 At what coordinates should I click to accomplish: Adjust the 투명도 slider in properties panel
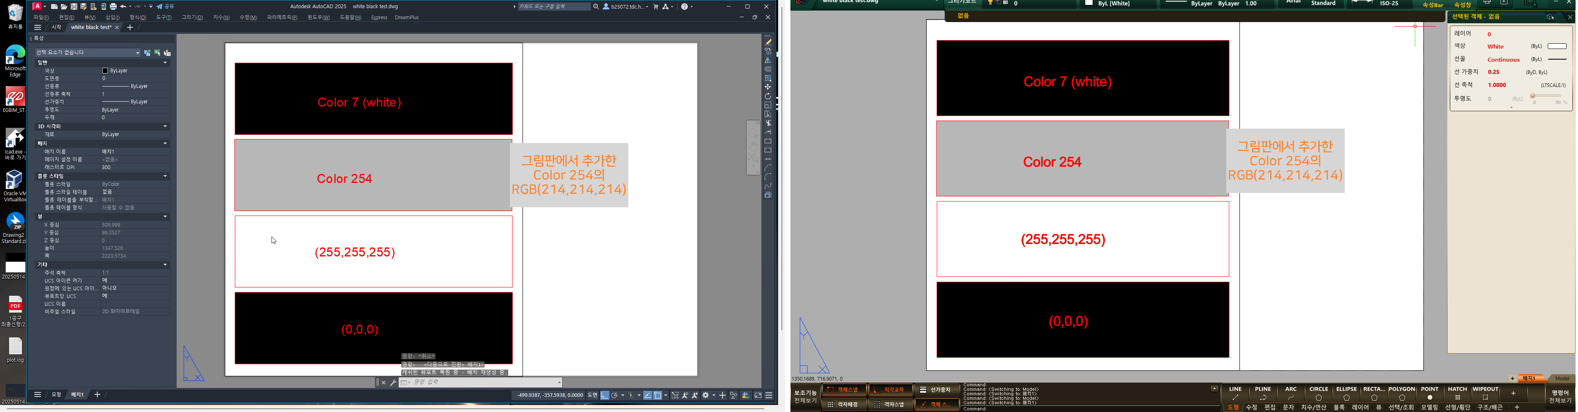click(1546, 96)
